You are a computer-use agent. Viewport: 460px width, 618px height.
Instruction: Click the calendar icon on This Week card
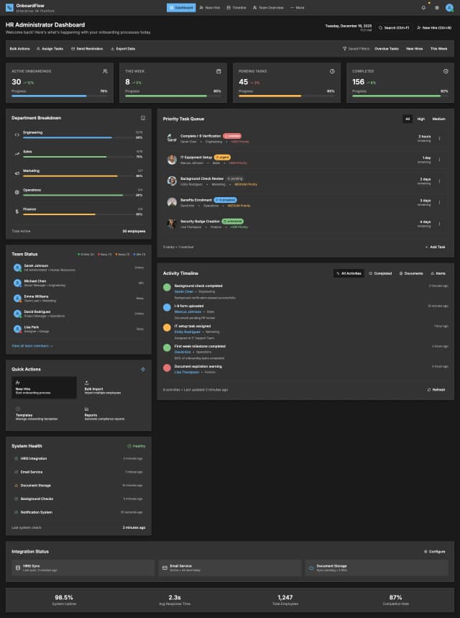218,71
